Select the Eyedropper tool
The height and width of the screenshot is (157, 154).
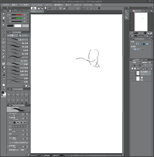tap(4, 35)
